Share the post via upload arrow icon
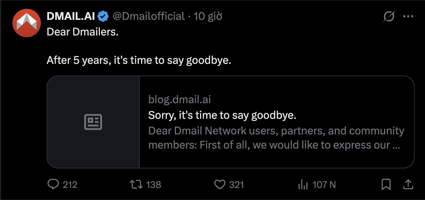Screen dimensions: 425x200 coord(408,184)
